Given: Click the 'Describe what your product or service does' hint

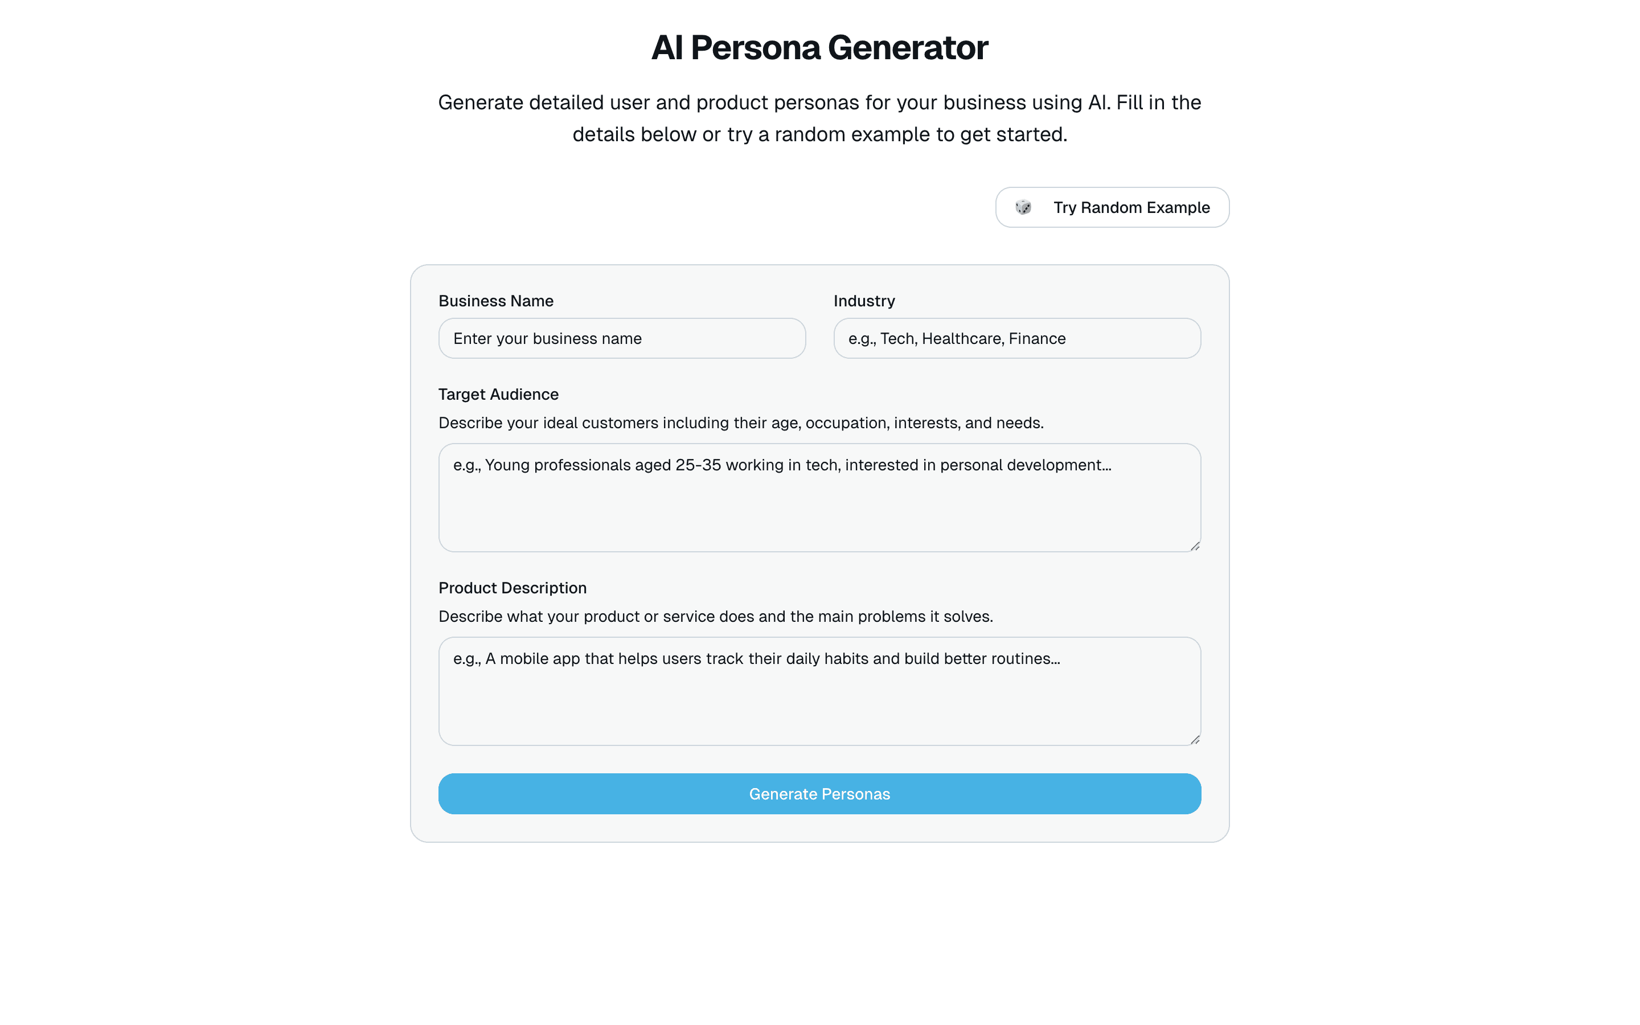Looking at the screenshot, I should (x=715, y=616).
